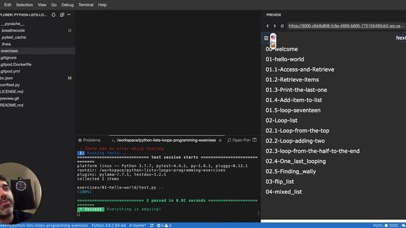Expand the exercises folder
The height and width of the screenshot is (228, 406).
pos(9,51)
